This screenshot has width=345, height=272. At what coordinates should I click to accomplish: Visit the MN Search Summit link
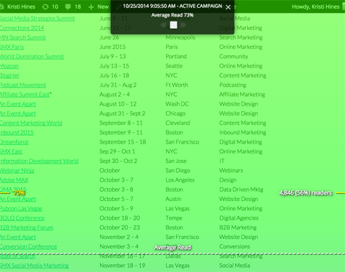pos(23,37)
